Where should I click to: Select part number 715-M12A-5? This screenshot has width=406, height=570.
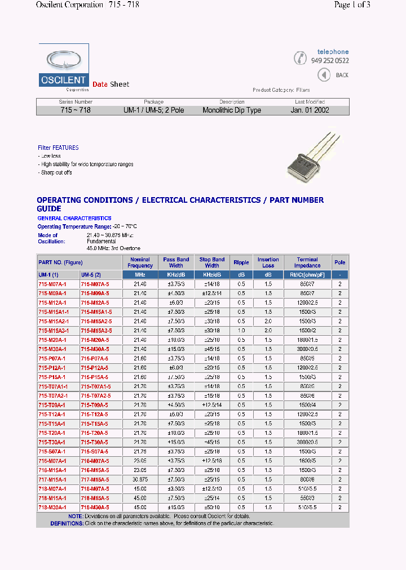point(95,303)
